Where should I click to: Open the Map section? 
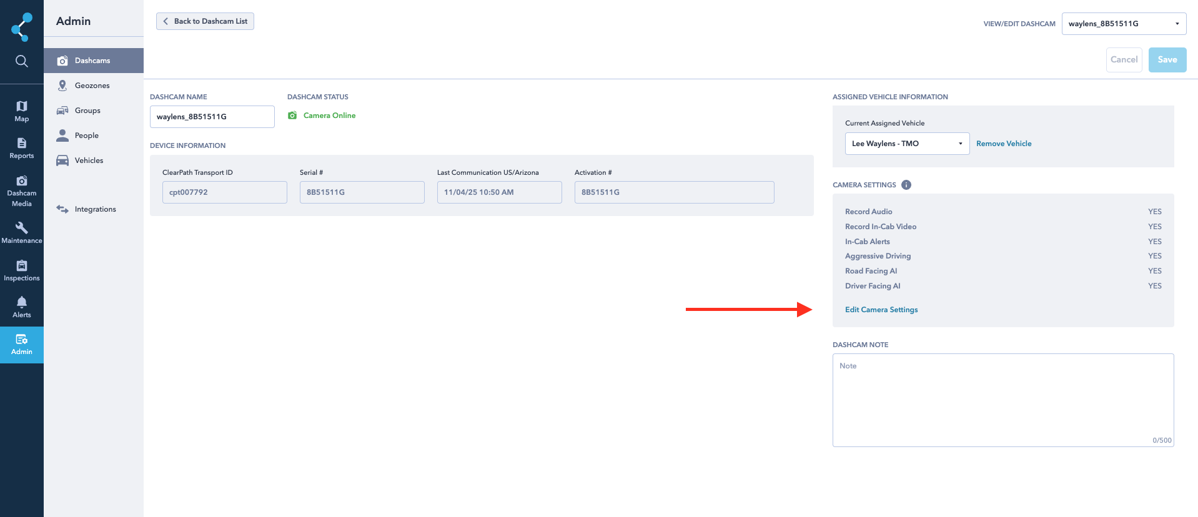(22, 111)
